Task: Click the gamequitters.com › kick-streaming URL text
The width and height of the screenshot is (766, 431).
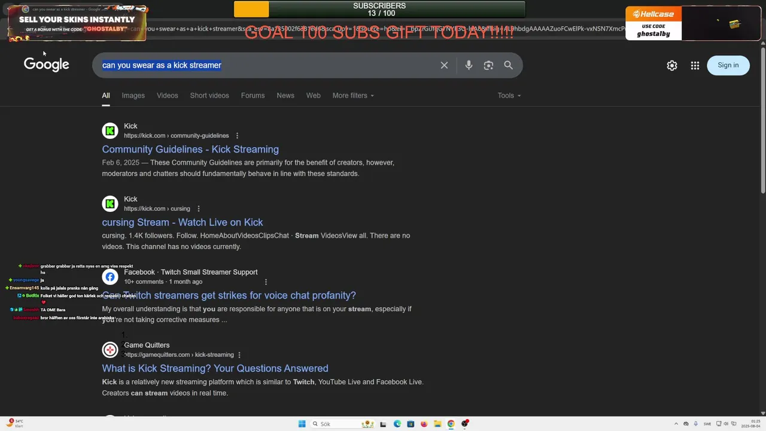Action: (179, 355)
